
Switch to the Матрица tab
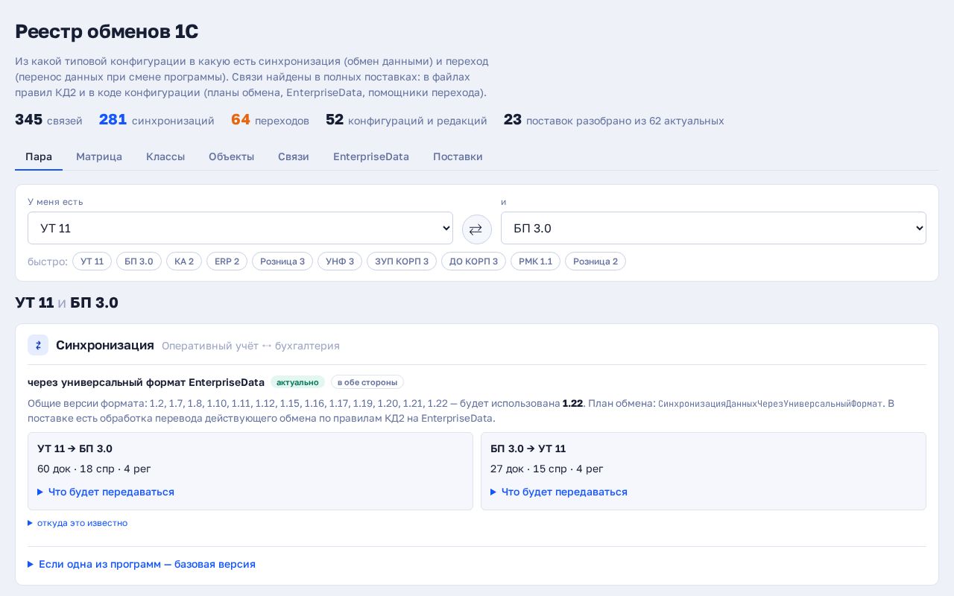click(99, 156)
